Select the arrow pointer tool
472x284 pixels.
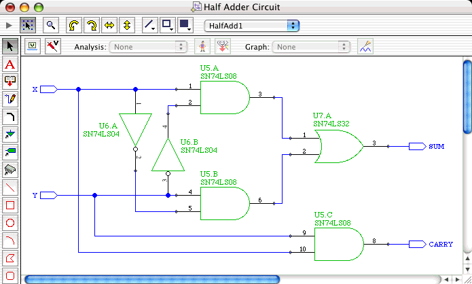point(10,46)
